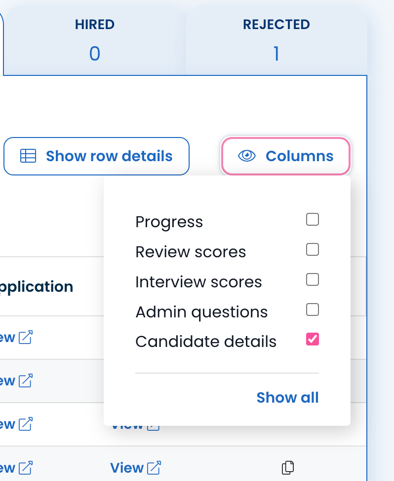Collapse the Columns dropdown

[286, 156]
